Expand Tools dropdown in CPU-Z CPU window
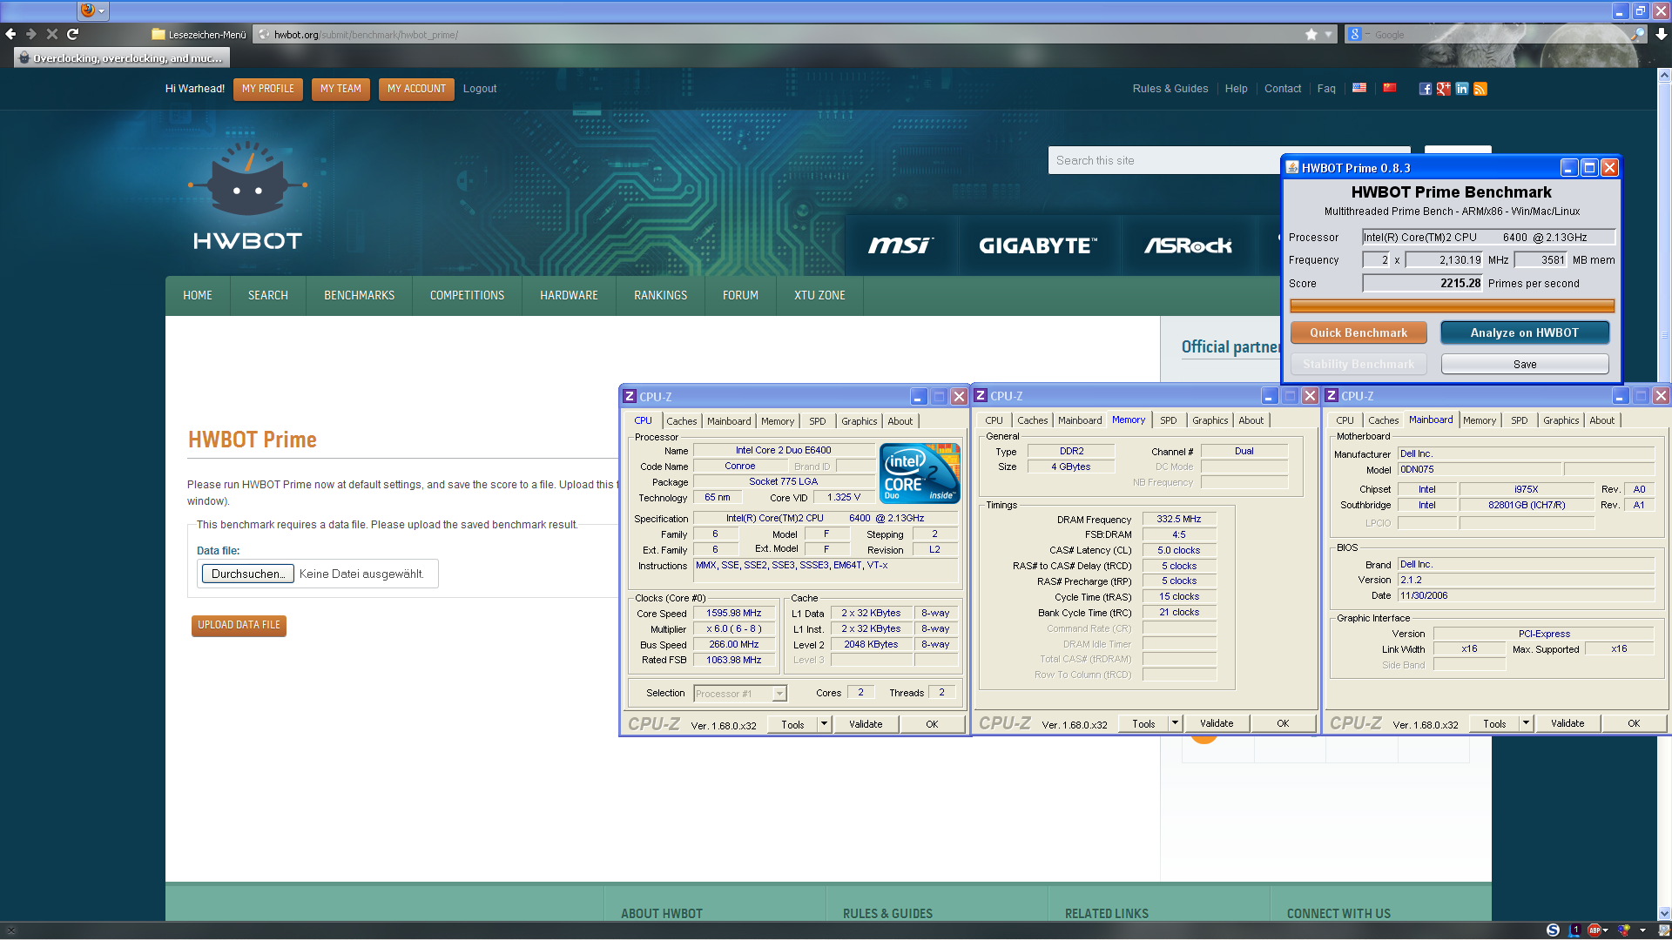The width and height of the screenshot is (1672, 940). [x=824, y=724]
